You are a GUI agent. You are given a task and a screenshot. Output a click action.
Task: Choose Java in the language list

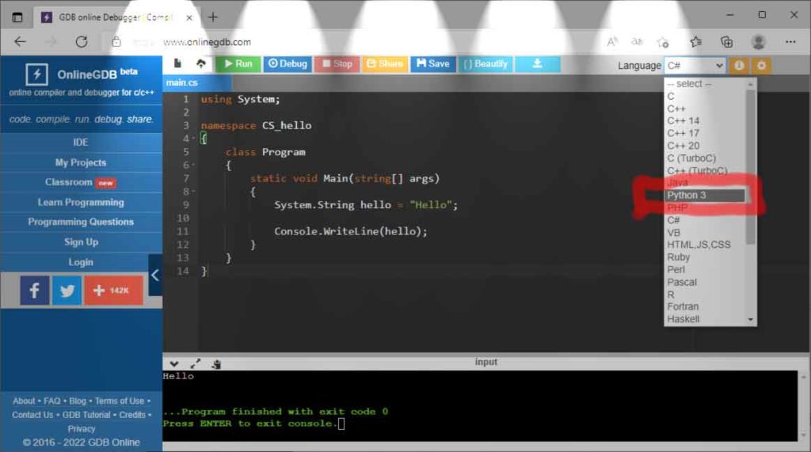[x=678, y=183]
